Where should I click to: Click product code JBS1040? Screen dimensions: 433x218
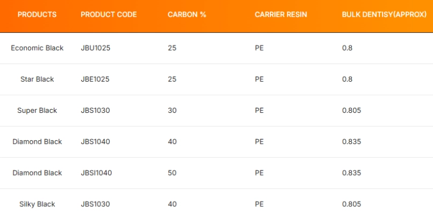pos(96,142)
